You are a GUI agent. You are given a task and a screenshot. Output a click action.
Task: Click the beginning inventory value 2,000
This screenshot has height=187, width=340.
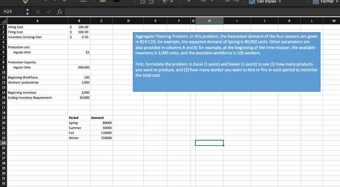(x=79, y=93)
